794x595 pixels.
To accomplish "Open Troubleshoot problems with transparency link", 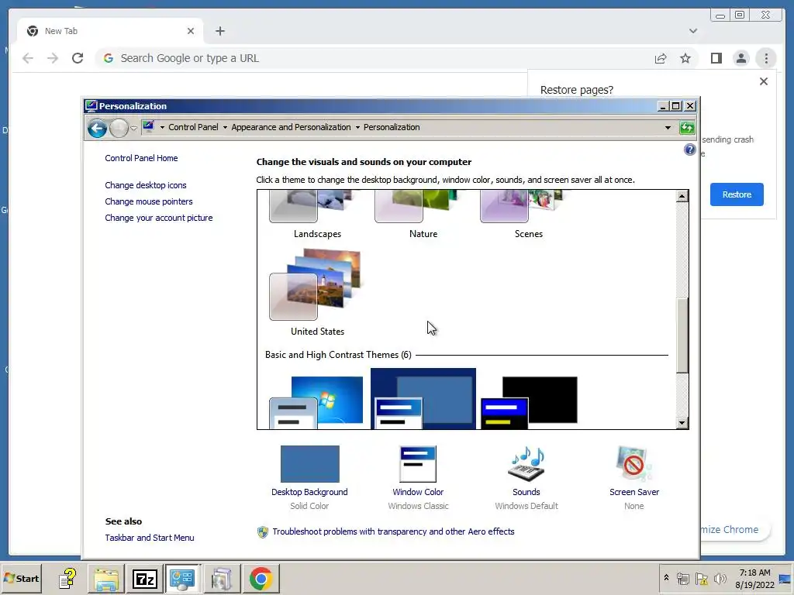I will (393, 531).
